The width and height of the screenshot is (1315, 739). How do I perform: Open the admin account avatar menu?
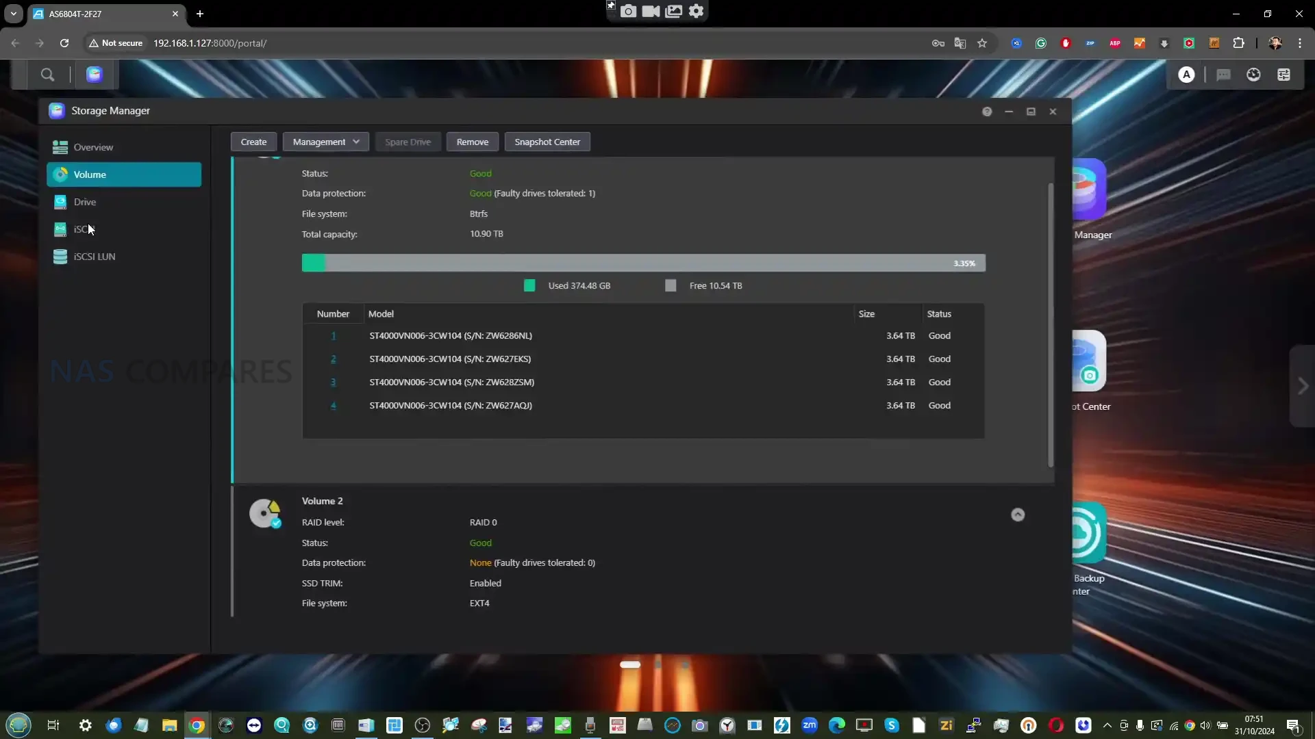pos(1186,75)
